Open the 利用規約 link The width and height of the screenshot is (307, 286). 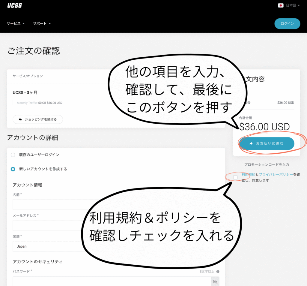[248, 174]
